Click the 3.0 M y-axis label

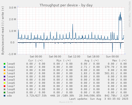[12, 8]
